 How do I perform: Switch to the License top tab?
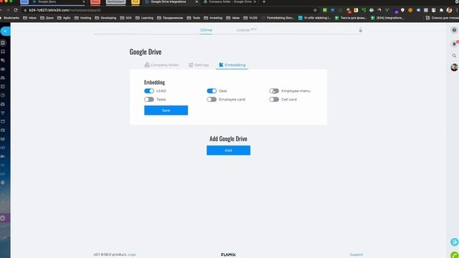click(x=246, y=30)
